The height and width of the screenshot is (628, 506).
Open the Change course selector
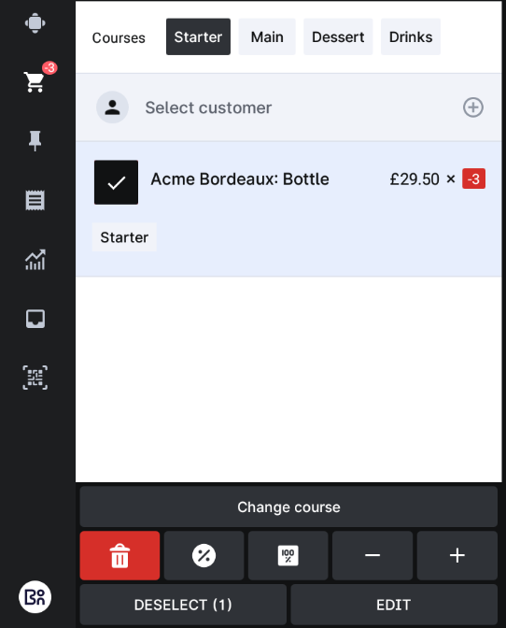tap(288, 507)
